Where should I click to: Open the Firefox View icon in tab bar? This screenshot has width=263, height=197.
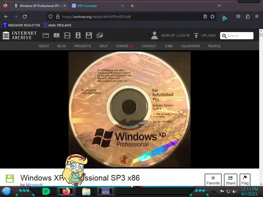click(5, 6)
